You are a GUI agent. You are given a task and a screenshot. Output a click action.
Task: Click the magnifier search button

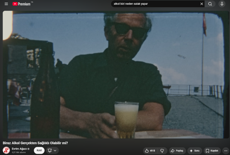[x=210, y=4]
